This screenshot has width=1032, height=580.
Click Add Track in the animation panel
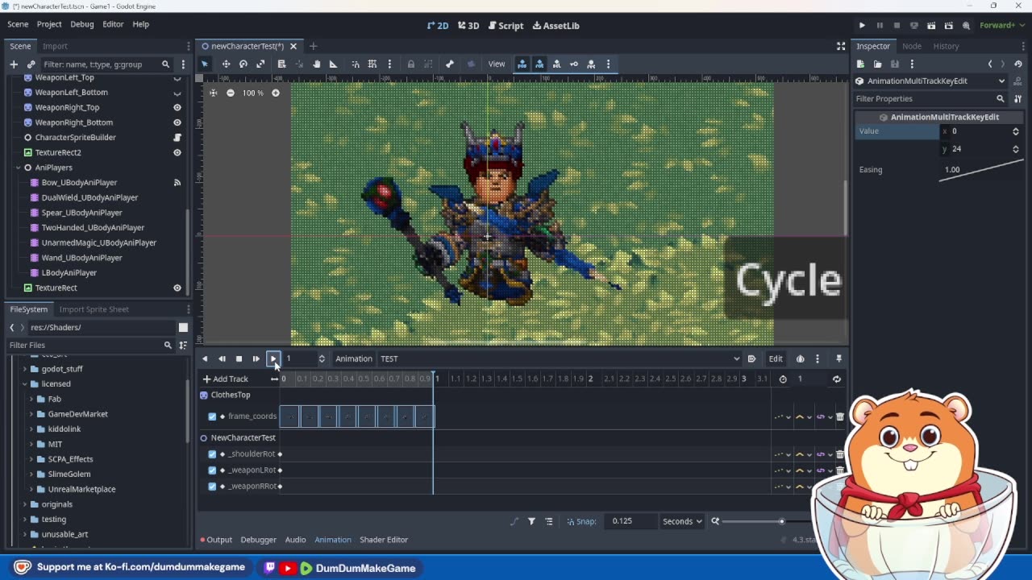coord(226,379)
